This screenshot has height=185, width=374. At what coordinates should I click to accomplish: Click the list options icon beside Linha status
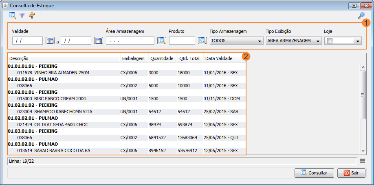(363, 161)
